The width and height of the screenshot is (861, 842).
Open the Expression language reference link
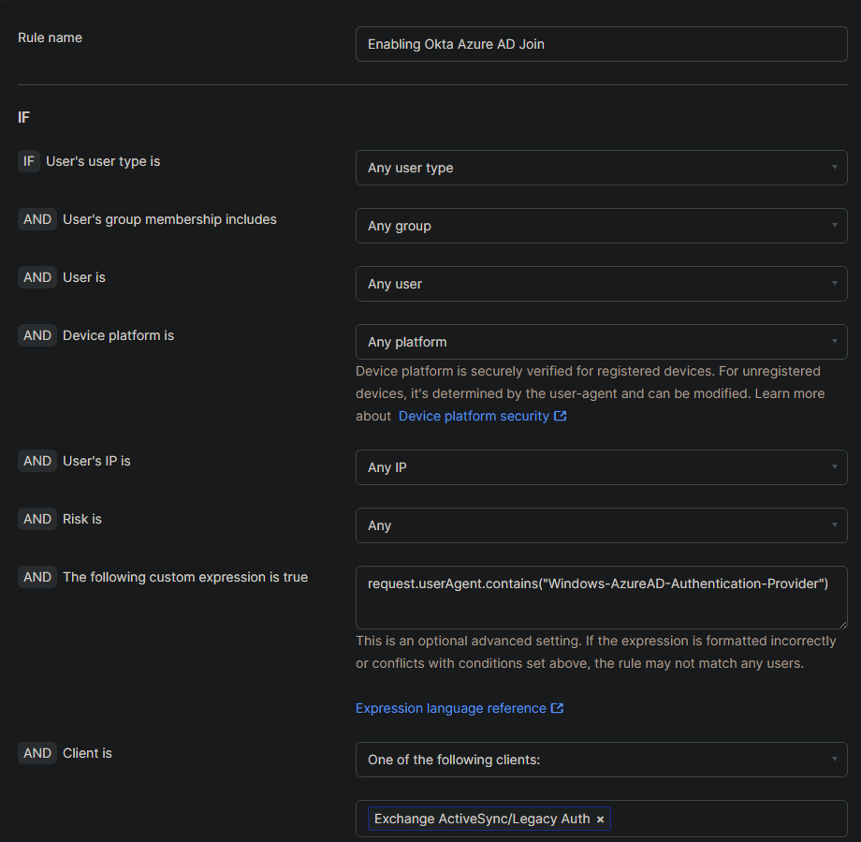[x=452, y=708]
